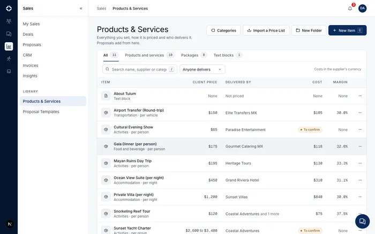Click the Cultural Evening Show item icon
The image size is (375, 234).
click(x=106, y=129)
